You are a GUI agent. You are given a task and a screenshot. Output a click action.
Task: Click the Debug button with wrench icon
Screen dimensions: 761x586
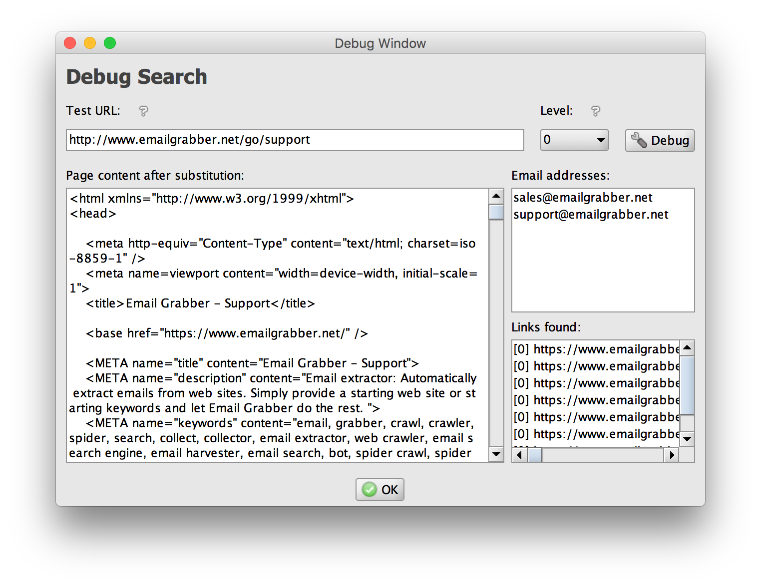point(660,140)
